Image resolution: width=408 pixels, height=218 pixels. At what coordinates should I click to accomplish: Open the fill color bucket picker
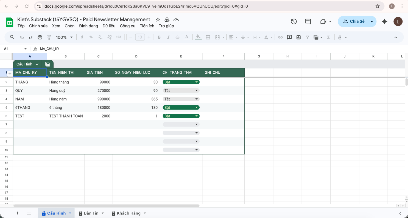tap(199, 37)
